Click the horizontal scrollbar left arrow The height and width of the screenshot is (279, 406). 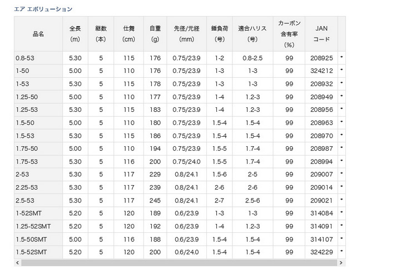17,263
